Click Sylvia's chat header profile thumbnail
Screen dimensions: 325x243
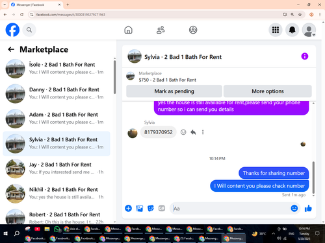(x=135, y=56)
